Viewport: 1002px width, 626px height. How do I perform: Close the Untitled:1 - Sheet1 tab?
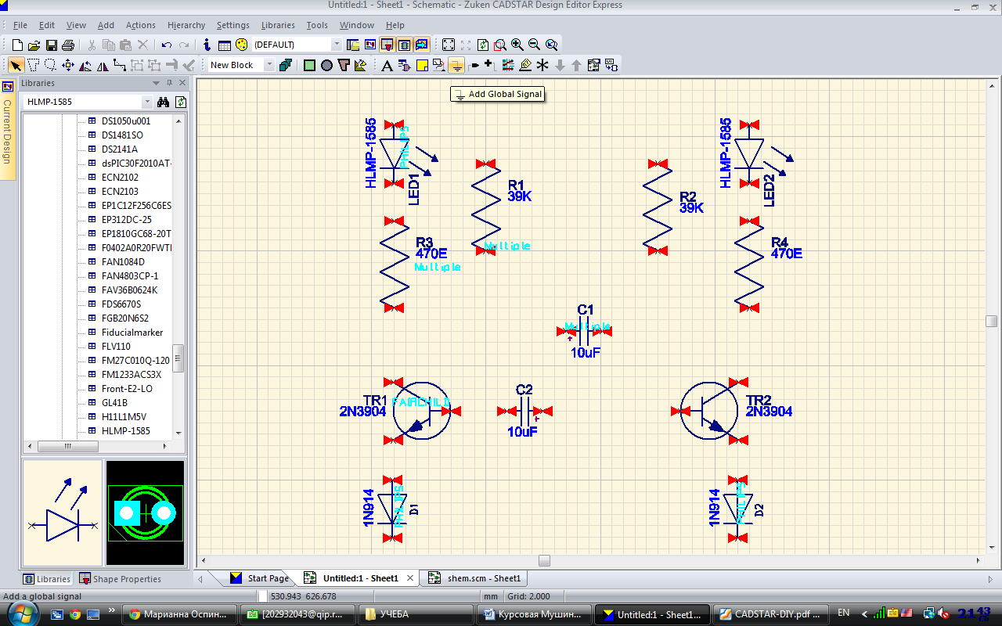click(411, 578)
